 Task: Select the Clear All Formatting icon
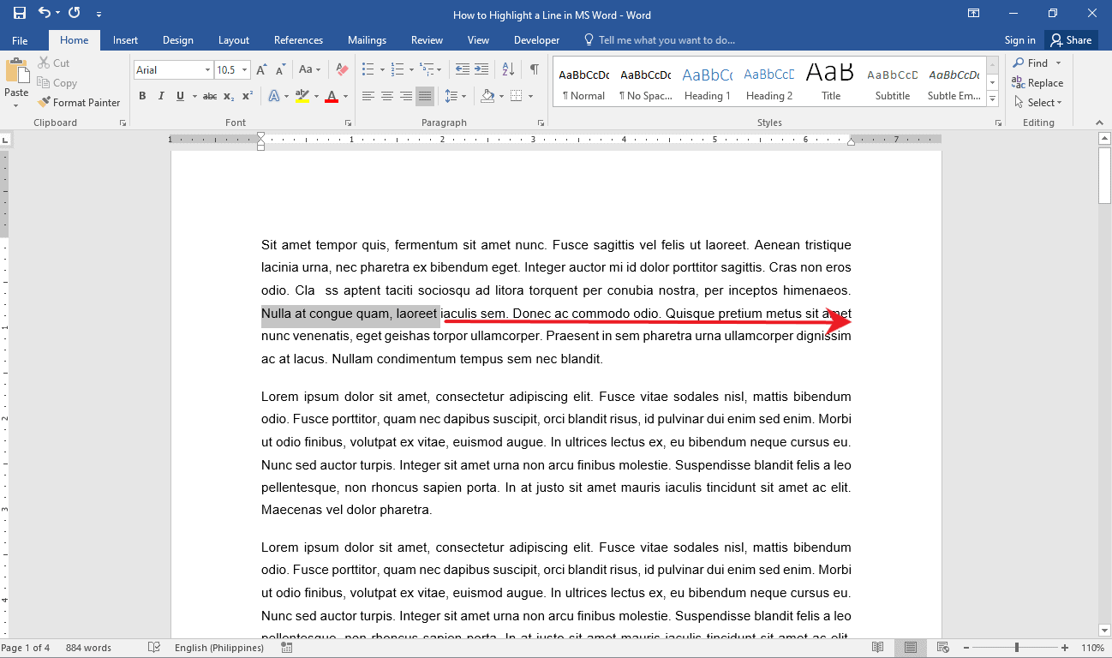[342, 69]
